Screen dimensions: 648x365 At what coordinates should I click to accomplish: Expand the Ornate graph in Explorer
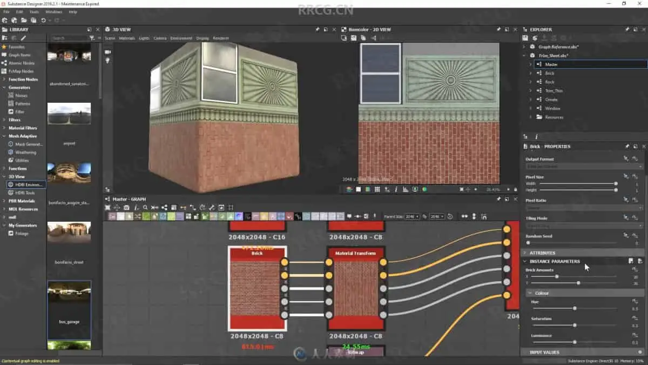coord(530,99)
